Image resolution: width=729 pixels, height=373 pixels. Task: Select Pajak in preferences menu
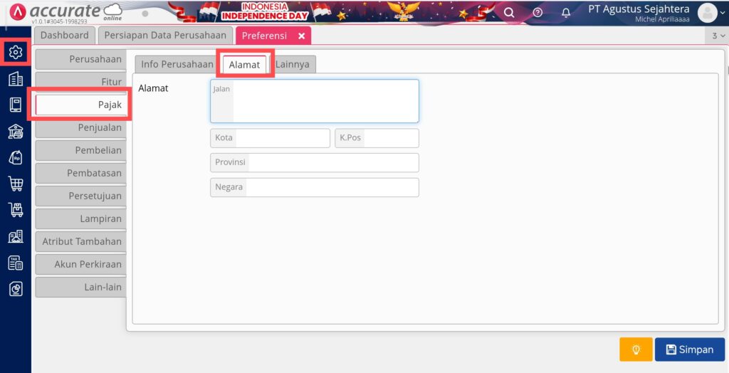pos(80,105)
